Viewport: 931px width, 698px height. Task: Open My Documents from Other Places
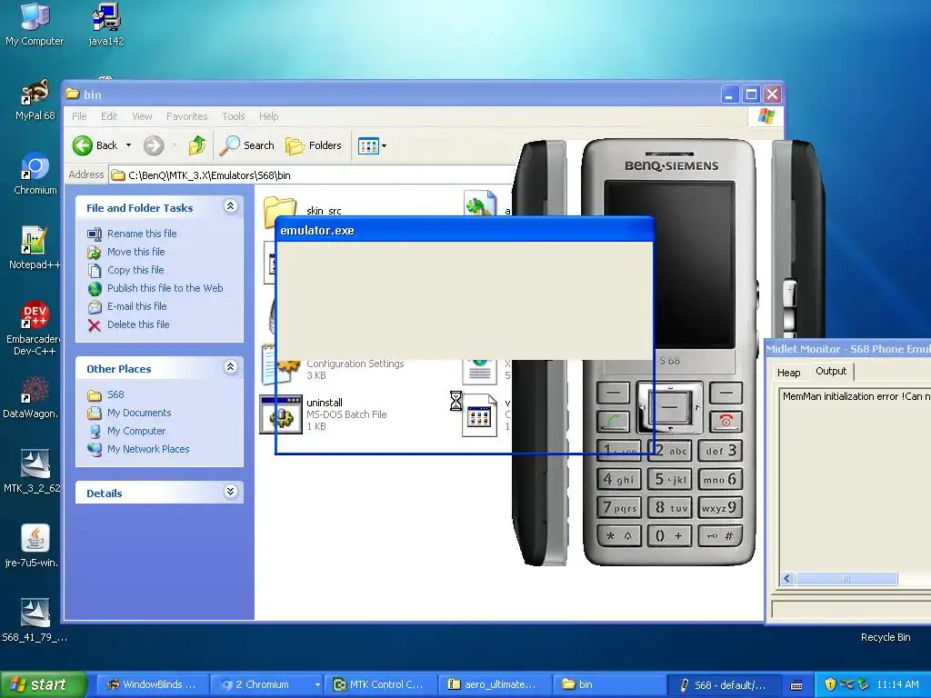(139, 413)
